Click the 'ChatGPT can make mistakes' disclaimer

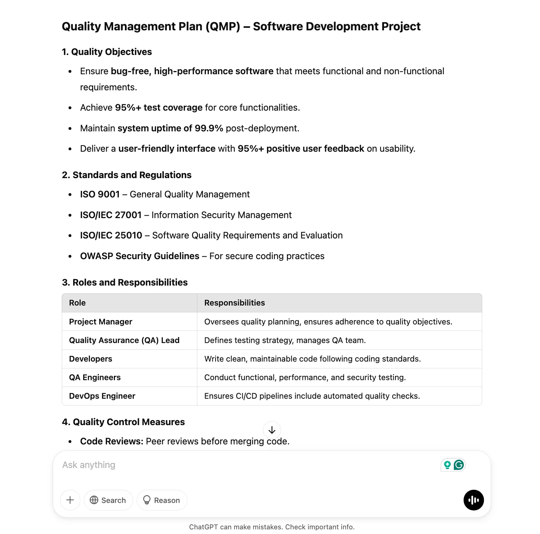pyautogui.click(x=272, y=527)
